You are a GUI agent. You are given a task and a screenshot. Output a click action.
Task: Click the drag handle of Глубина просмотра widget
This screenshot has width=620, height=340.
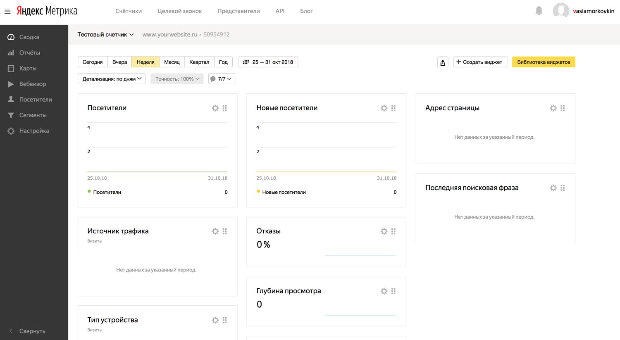tap(393, 291)
